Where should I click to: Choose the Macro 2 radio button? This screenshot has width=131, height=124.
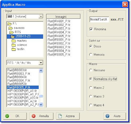pyautogui.click(x=91, y=88)
